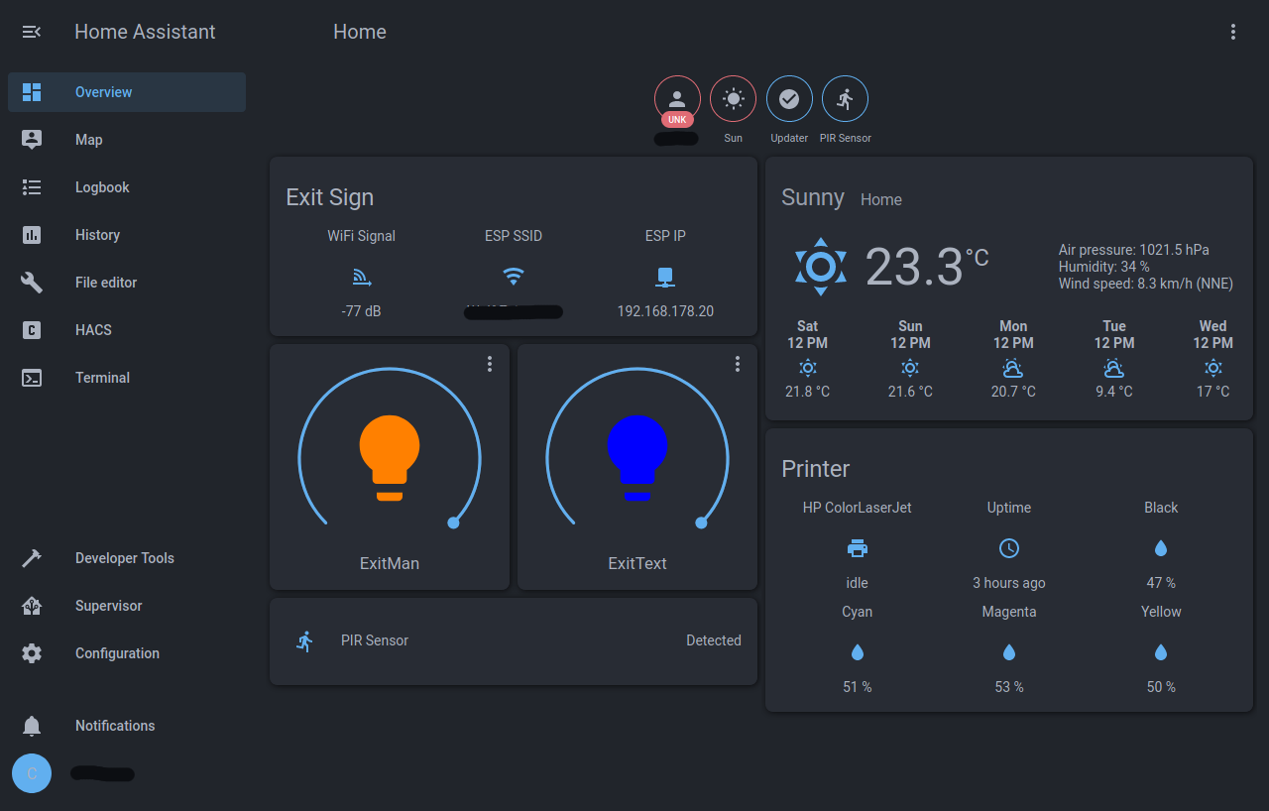
Task: Open the ExitMan card options menu
Action: coord(489,364)
